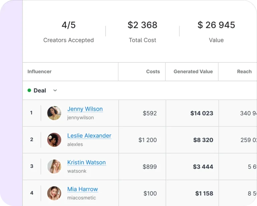Click the Creators Accepted 4/5 stat
The height and width of the screenshot is (206, 257).
(69, 32)
